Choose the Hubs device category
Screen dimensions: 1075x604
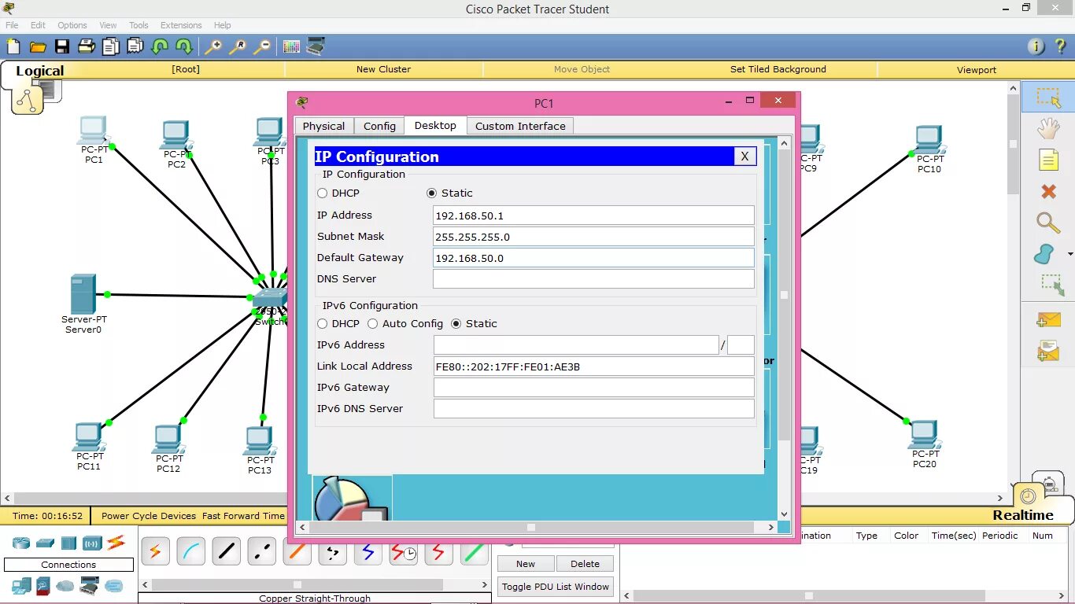[x=68, y=543]
